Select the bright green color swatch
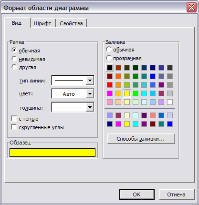199x205 pixels. 136,93
